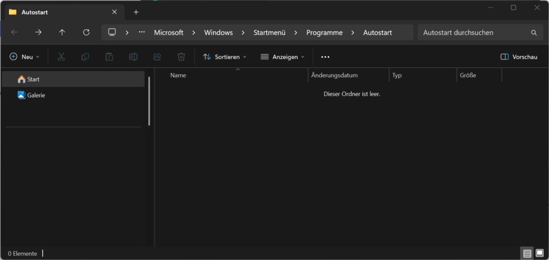
Task: Switch to large icons view in status bar
Action: coord(539,254)
